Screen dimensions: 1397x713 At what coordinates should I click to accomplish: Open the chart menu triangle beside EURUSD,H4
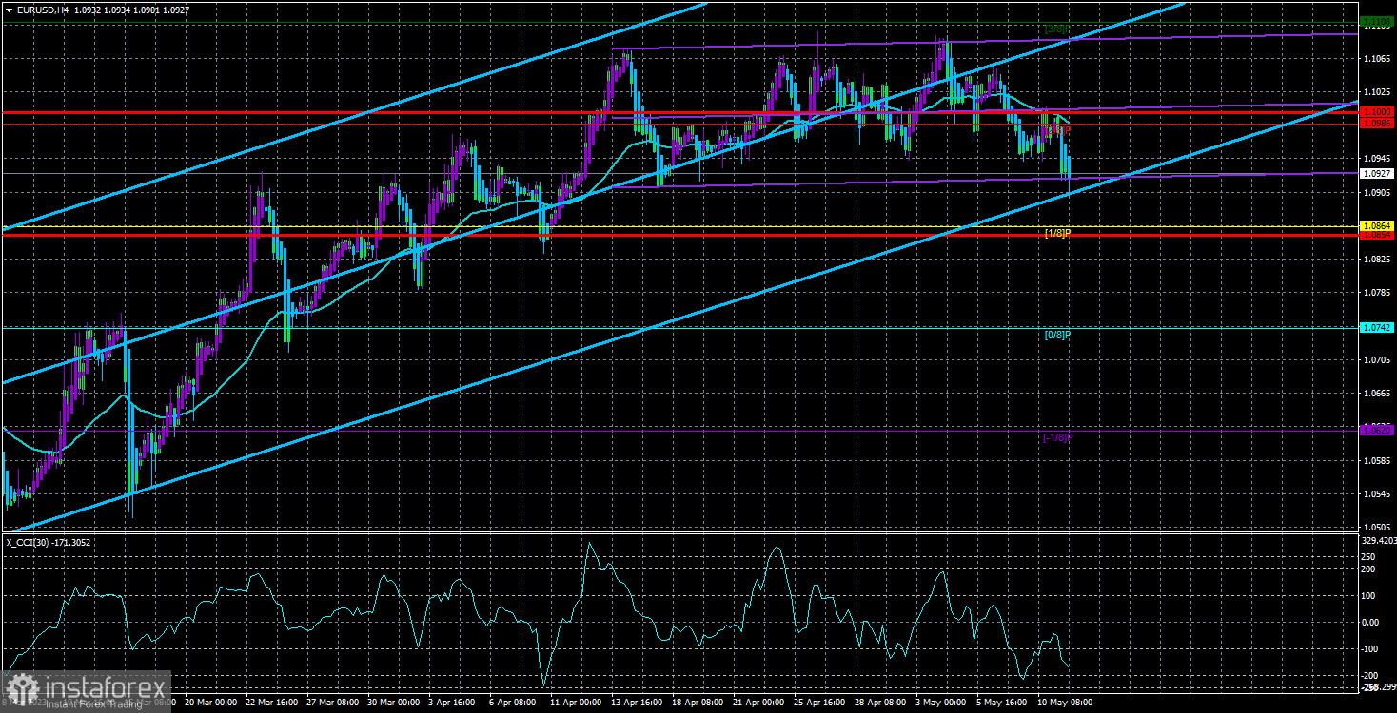9,10
